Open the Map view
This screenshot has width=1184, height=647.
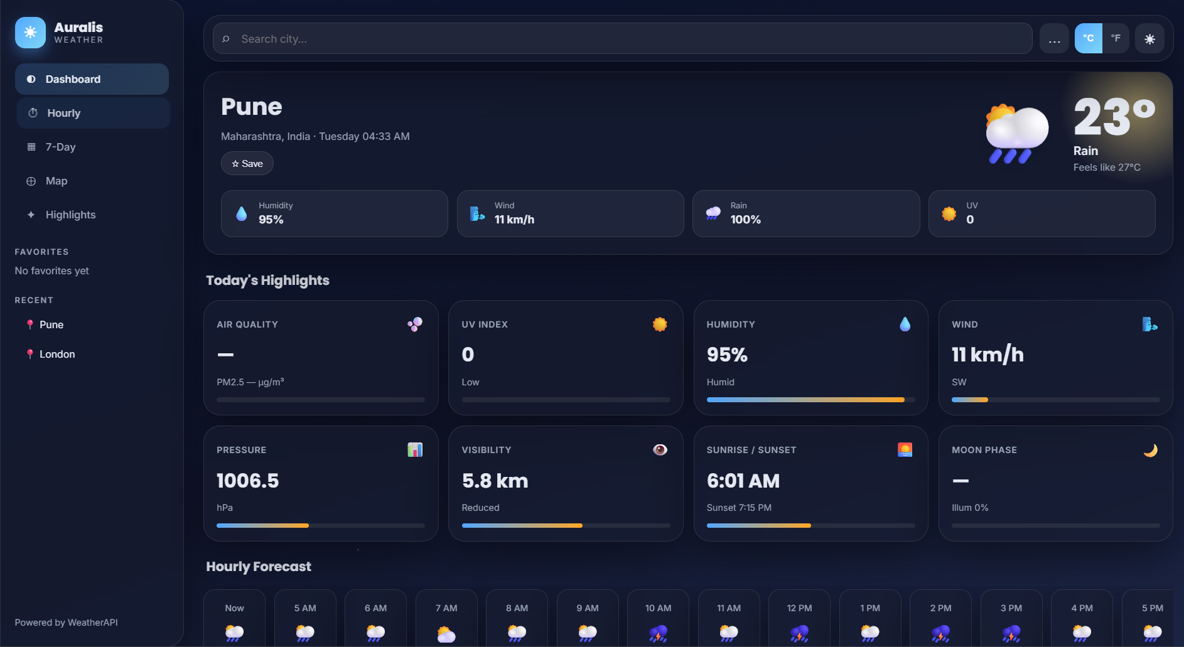[x=92, y=181]
